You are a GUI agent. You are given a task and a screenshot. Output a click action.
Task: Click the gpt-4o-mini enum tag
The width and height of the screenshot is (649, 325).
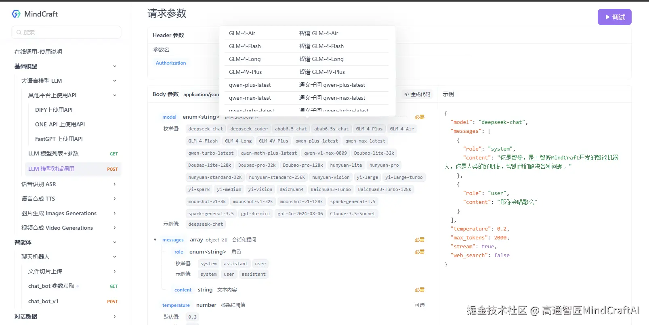click(x=256, y=214)
